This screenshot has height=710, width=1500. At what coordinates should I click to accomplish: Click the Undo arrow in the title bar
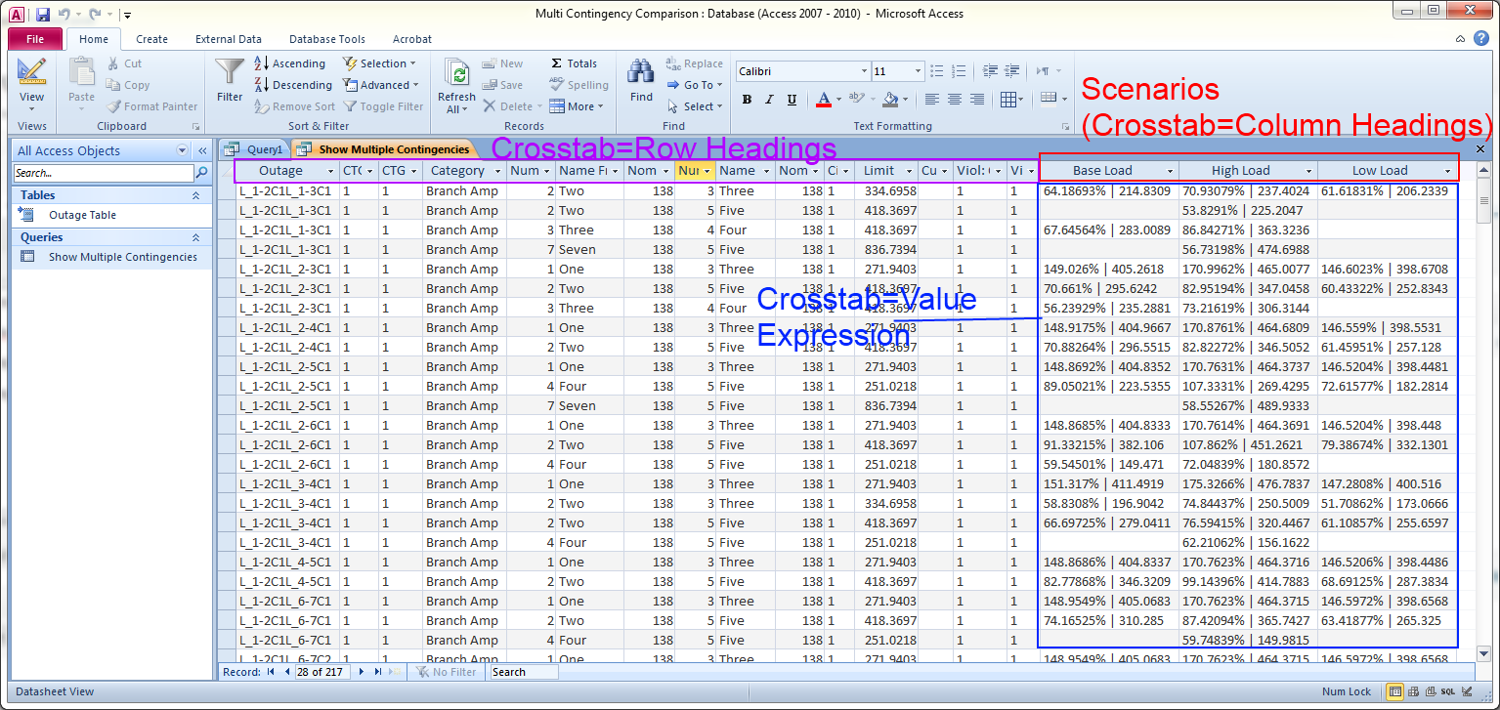coord(64,15)
